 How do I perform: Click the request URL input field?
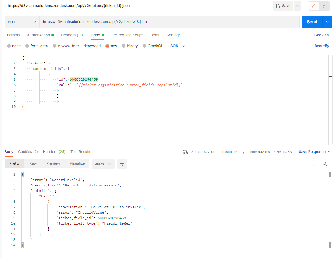coord(169,22)
